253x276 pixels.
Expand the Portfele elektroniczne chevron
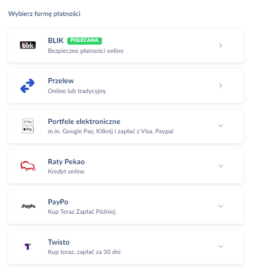220,126
